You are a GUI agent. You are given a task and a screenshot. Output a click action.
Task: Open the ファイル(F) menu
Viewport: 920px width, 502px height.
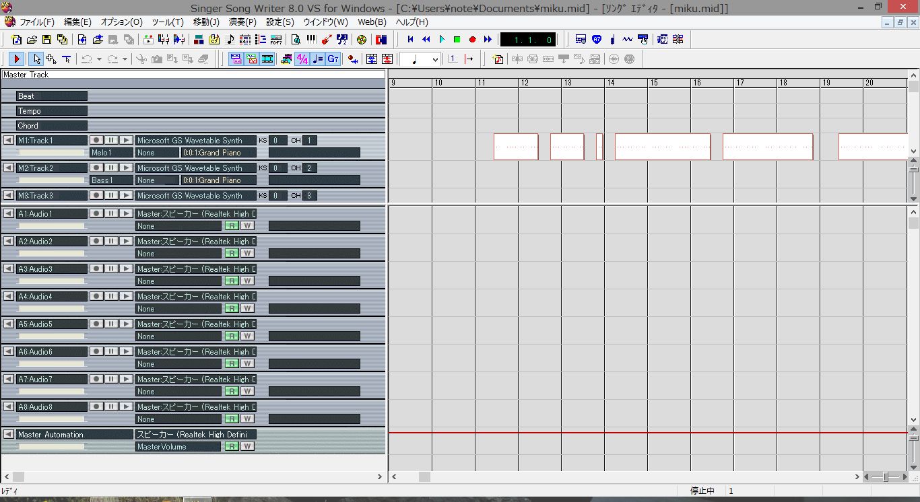coord(36,22)
